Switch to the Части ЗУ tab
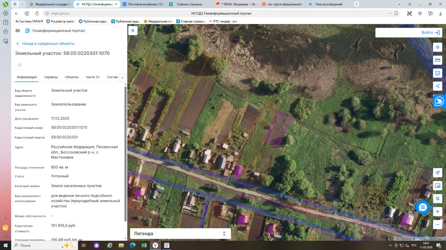This screenshot has width=446, height=250. [93, 77]
